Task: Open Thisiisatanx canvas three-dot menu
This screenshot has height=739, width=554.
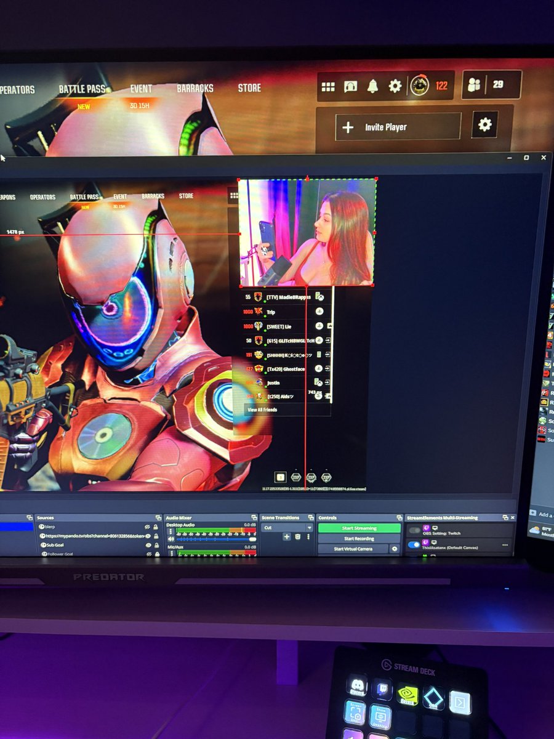Action: (505, 544)
